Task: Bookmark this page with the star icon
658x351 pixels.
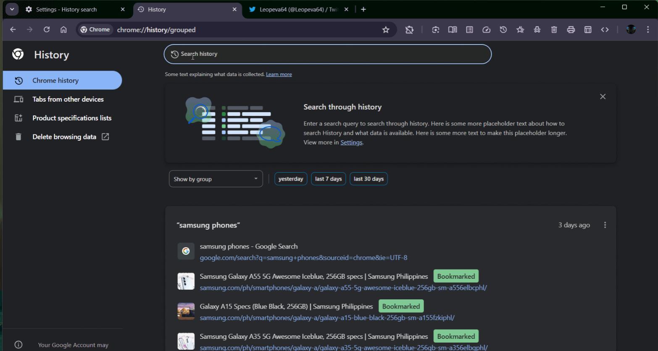Action: point(386,30)
